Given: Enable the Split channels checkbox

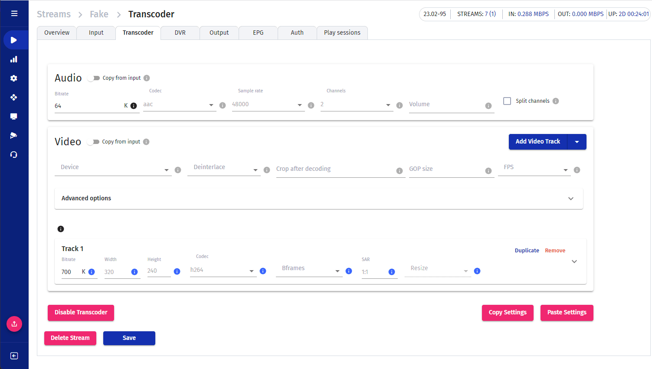Looking at the screenshot, I should click(507, 101).
